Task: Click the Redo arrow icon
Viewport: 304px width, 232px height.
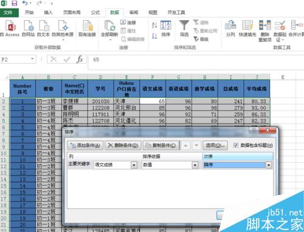Action: tap(40, 3)
